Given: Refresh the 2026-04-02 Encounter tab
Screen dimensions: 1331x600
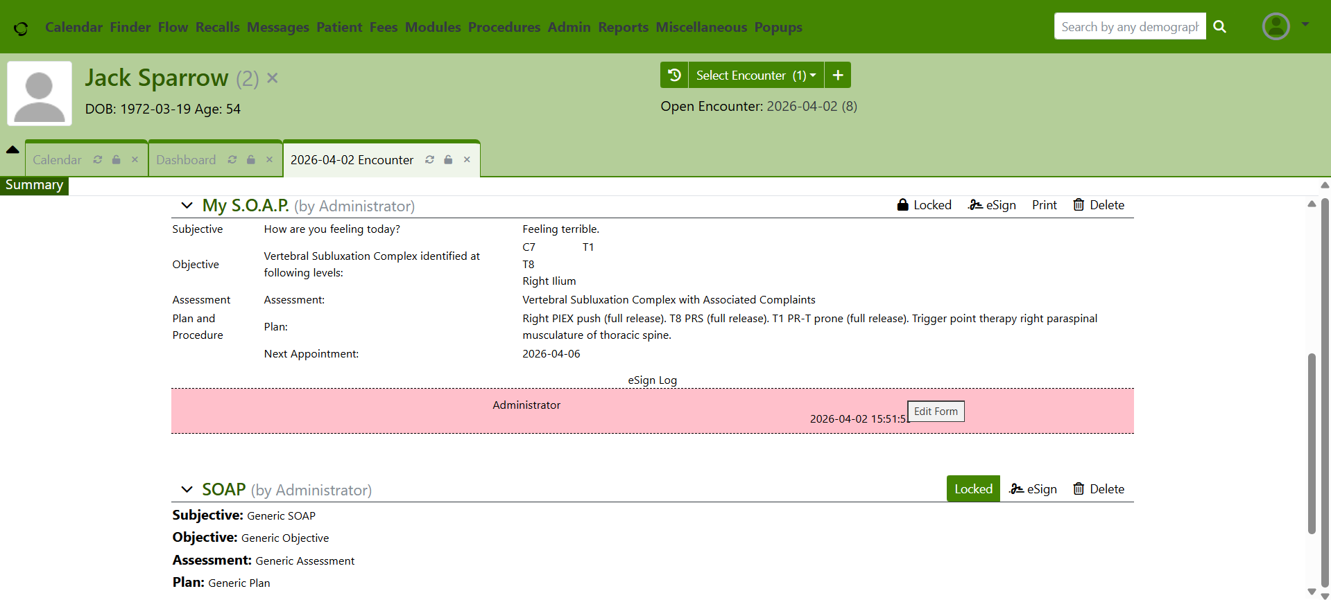Looking at the screenshot, I should pyautogui.click(x=430, y=160).
